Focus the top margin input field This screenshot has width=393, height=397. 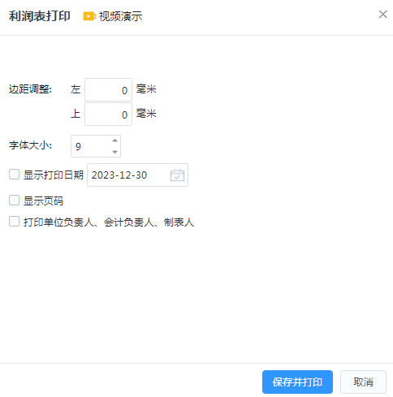click(108, 114)
